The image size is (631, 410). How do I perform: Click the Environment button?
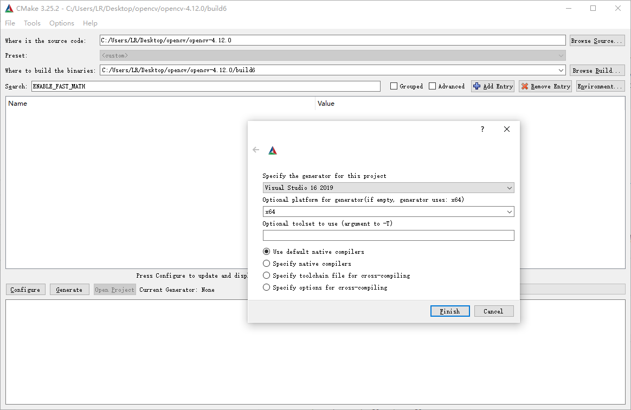(601, 86)
